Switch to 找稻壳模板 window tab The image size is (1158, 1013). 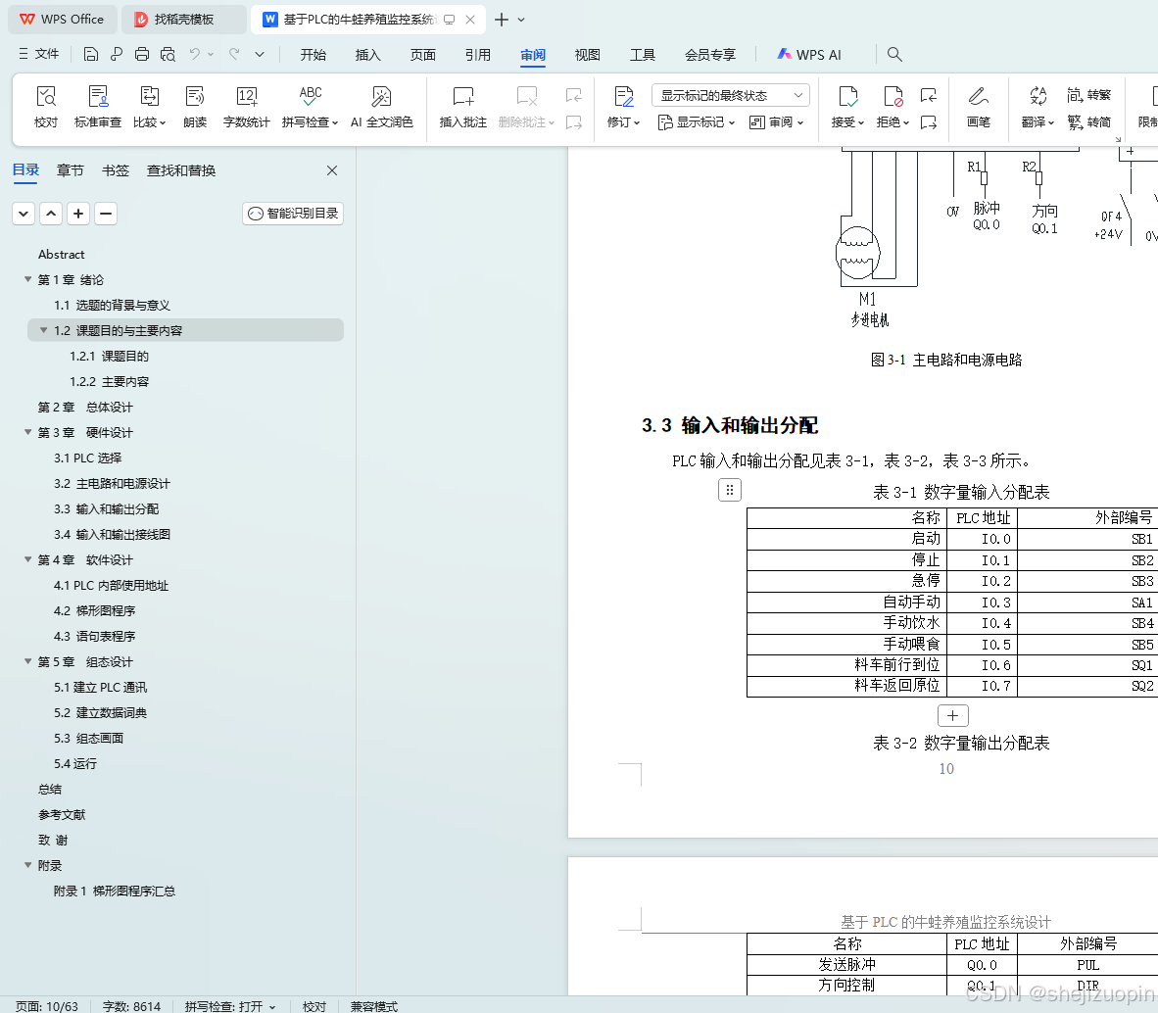point(183,20)
